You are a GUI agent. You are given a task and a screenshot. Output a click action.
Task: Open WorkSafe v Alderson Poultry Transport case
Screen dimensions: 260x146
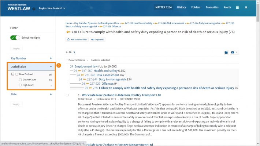(121, 95)
